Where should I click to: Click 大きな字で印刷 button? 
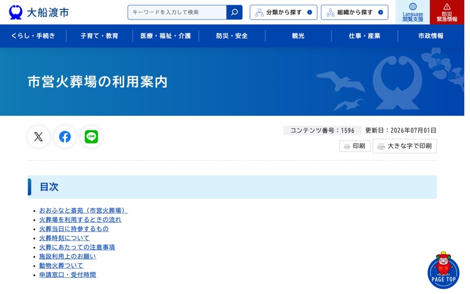405,146
